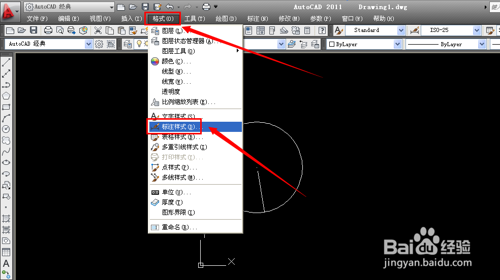Click the Save icon in standard toolbar
The height and width of the screenshot is (280, 500).
[x=34, y=30]
